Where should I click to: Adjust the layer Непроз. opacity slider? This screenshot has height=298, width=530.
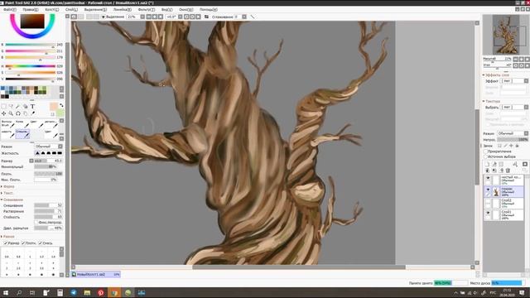click(513, 140)
